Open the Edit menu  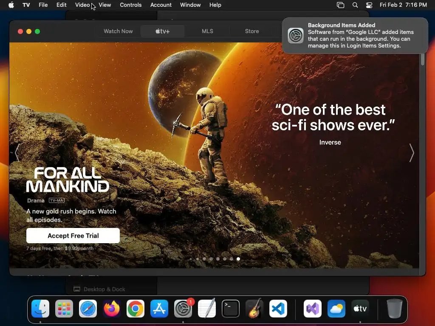click(x=61, y=5)
